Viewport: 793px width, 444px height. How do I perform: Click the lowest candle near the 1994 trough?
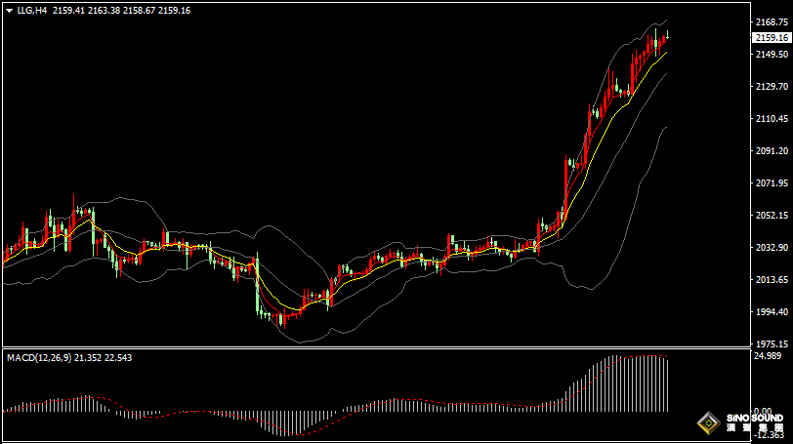click(x=281, y=318)
